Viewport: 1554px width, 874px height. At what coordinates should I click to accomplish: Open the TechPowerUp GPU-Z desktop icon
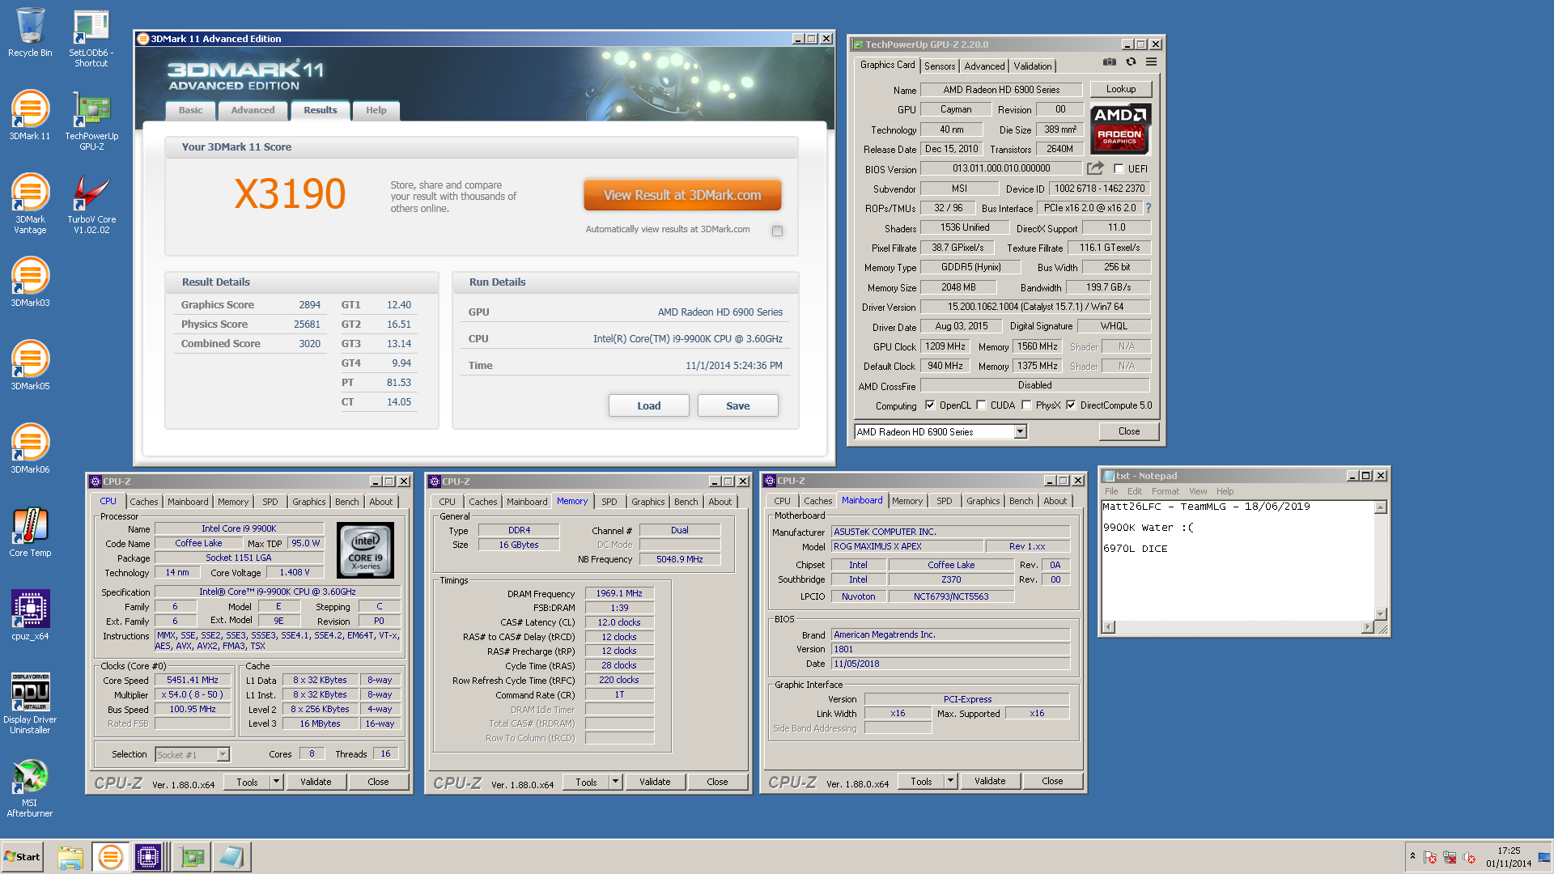91,121
